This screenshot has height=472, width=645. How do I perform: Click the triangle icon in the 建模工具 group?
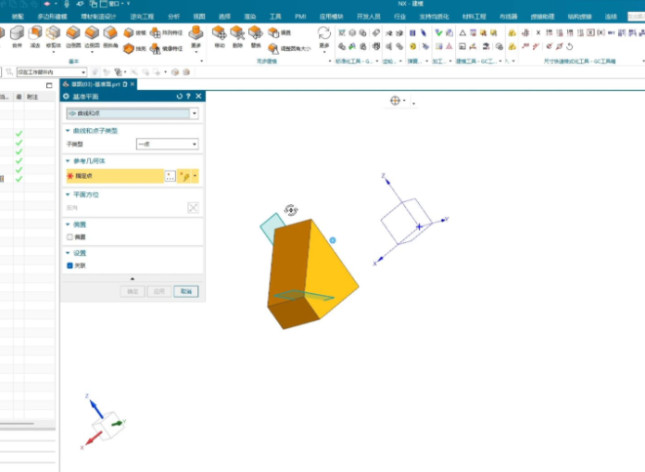tap(462, 32)
